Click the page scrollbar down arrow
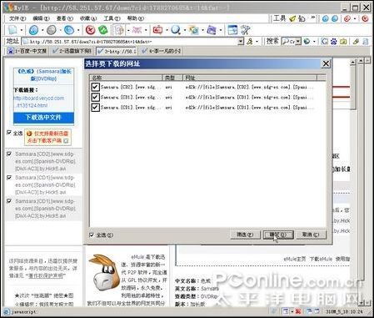 click(361, 303)
